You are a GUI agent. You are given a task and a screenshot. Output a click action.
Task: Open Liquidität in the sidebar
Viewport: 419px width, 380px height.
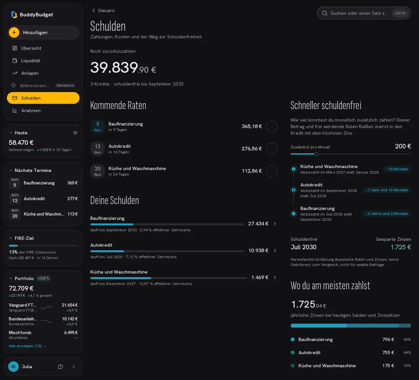(43, 61)
